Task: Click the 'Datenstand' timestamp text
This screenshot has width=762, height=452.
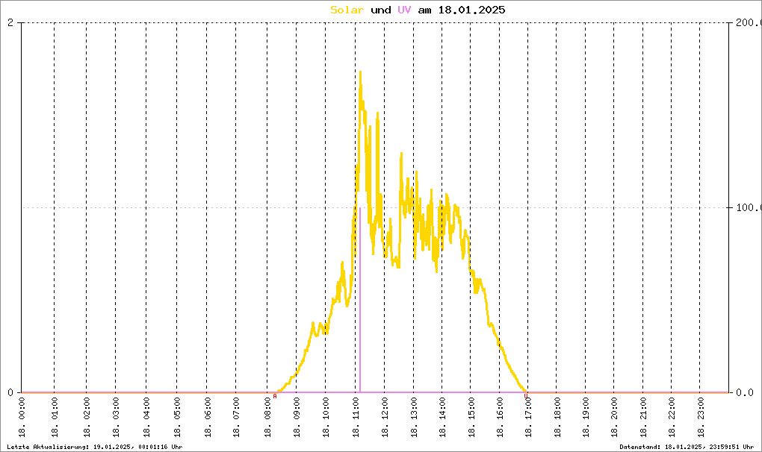Action: tap(687, 447)
